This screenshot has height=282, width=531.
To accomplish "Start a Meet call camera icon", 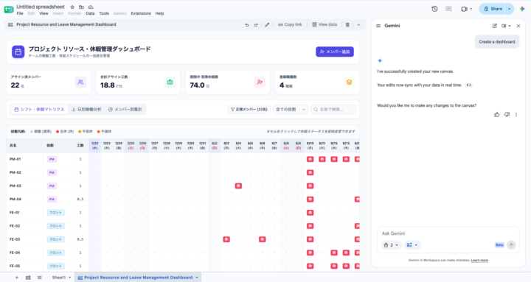I will [x=464, y=9].
